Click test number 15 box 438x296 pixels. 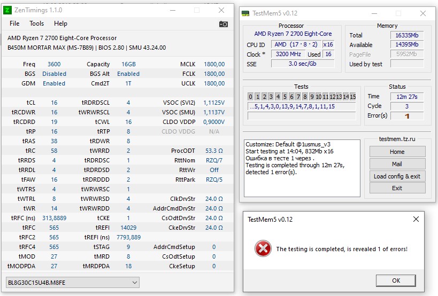pyautogui.click(x=353, y=97)
